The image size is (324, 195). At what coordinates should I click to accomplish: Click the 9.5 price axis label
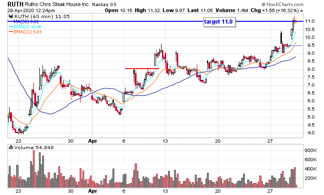click(310, 45)
